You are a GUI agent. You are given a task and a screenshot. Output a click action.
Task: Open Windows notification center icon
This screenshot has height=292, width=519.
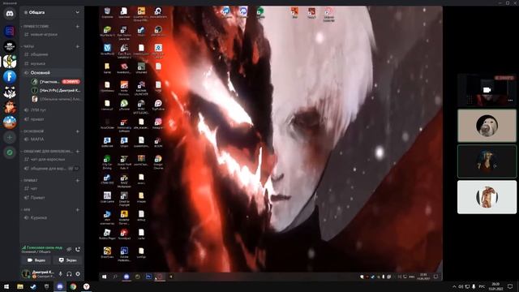click(510, 286)
